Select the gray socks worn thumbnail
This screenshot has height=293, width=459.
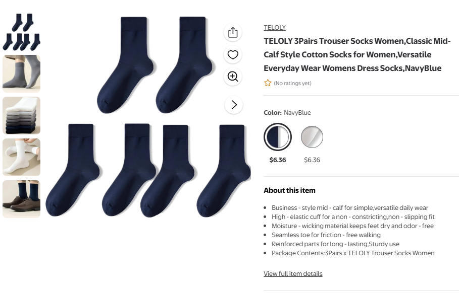tap(21, 74)
